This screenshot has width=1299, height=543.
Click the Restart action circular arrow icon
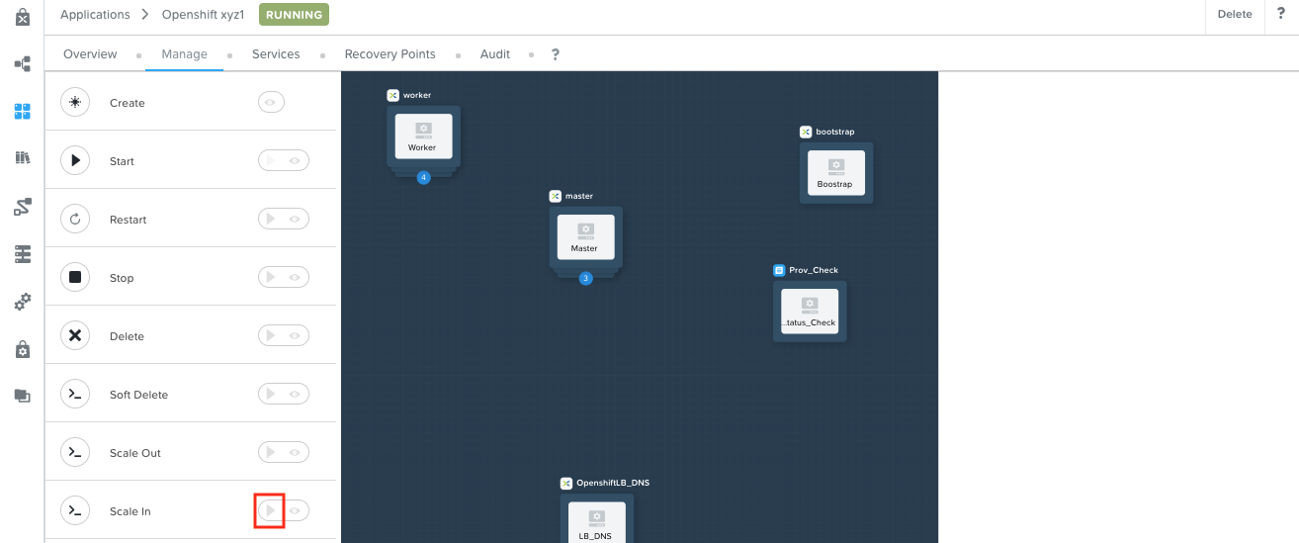click(x=75, y=220)
